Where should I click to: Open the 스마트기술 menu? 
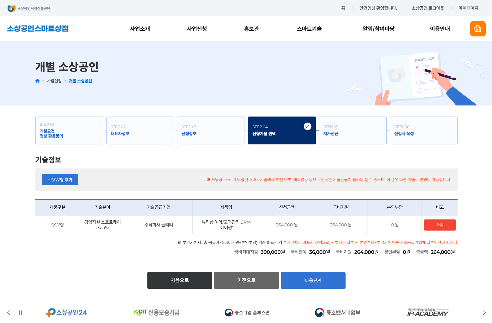click(309, 29)
